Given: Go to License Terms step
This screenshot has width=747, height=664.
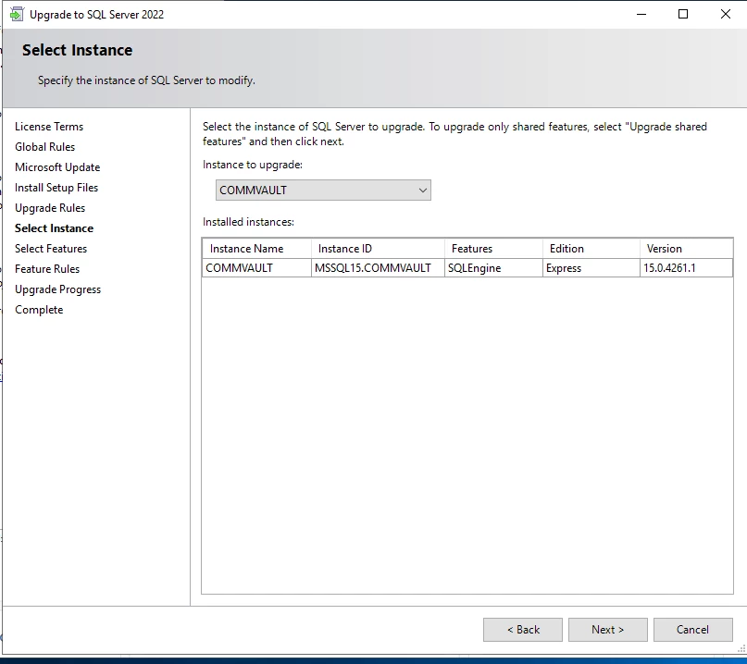Looking at the screenshot, I should tap(49, 127).
